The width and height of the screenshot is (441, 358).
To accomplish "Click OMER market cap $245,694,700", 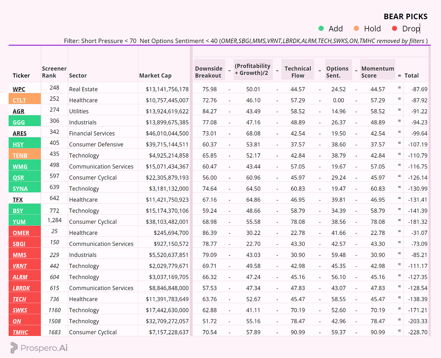I will tap(171, 233).
